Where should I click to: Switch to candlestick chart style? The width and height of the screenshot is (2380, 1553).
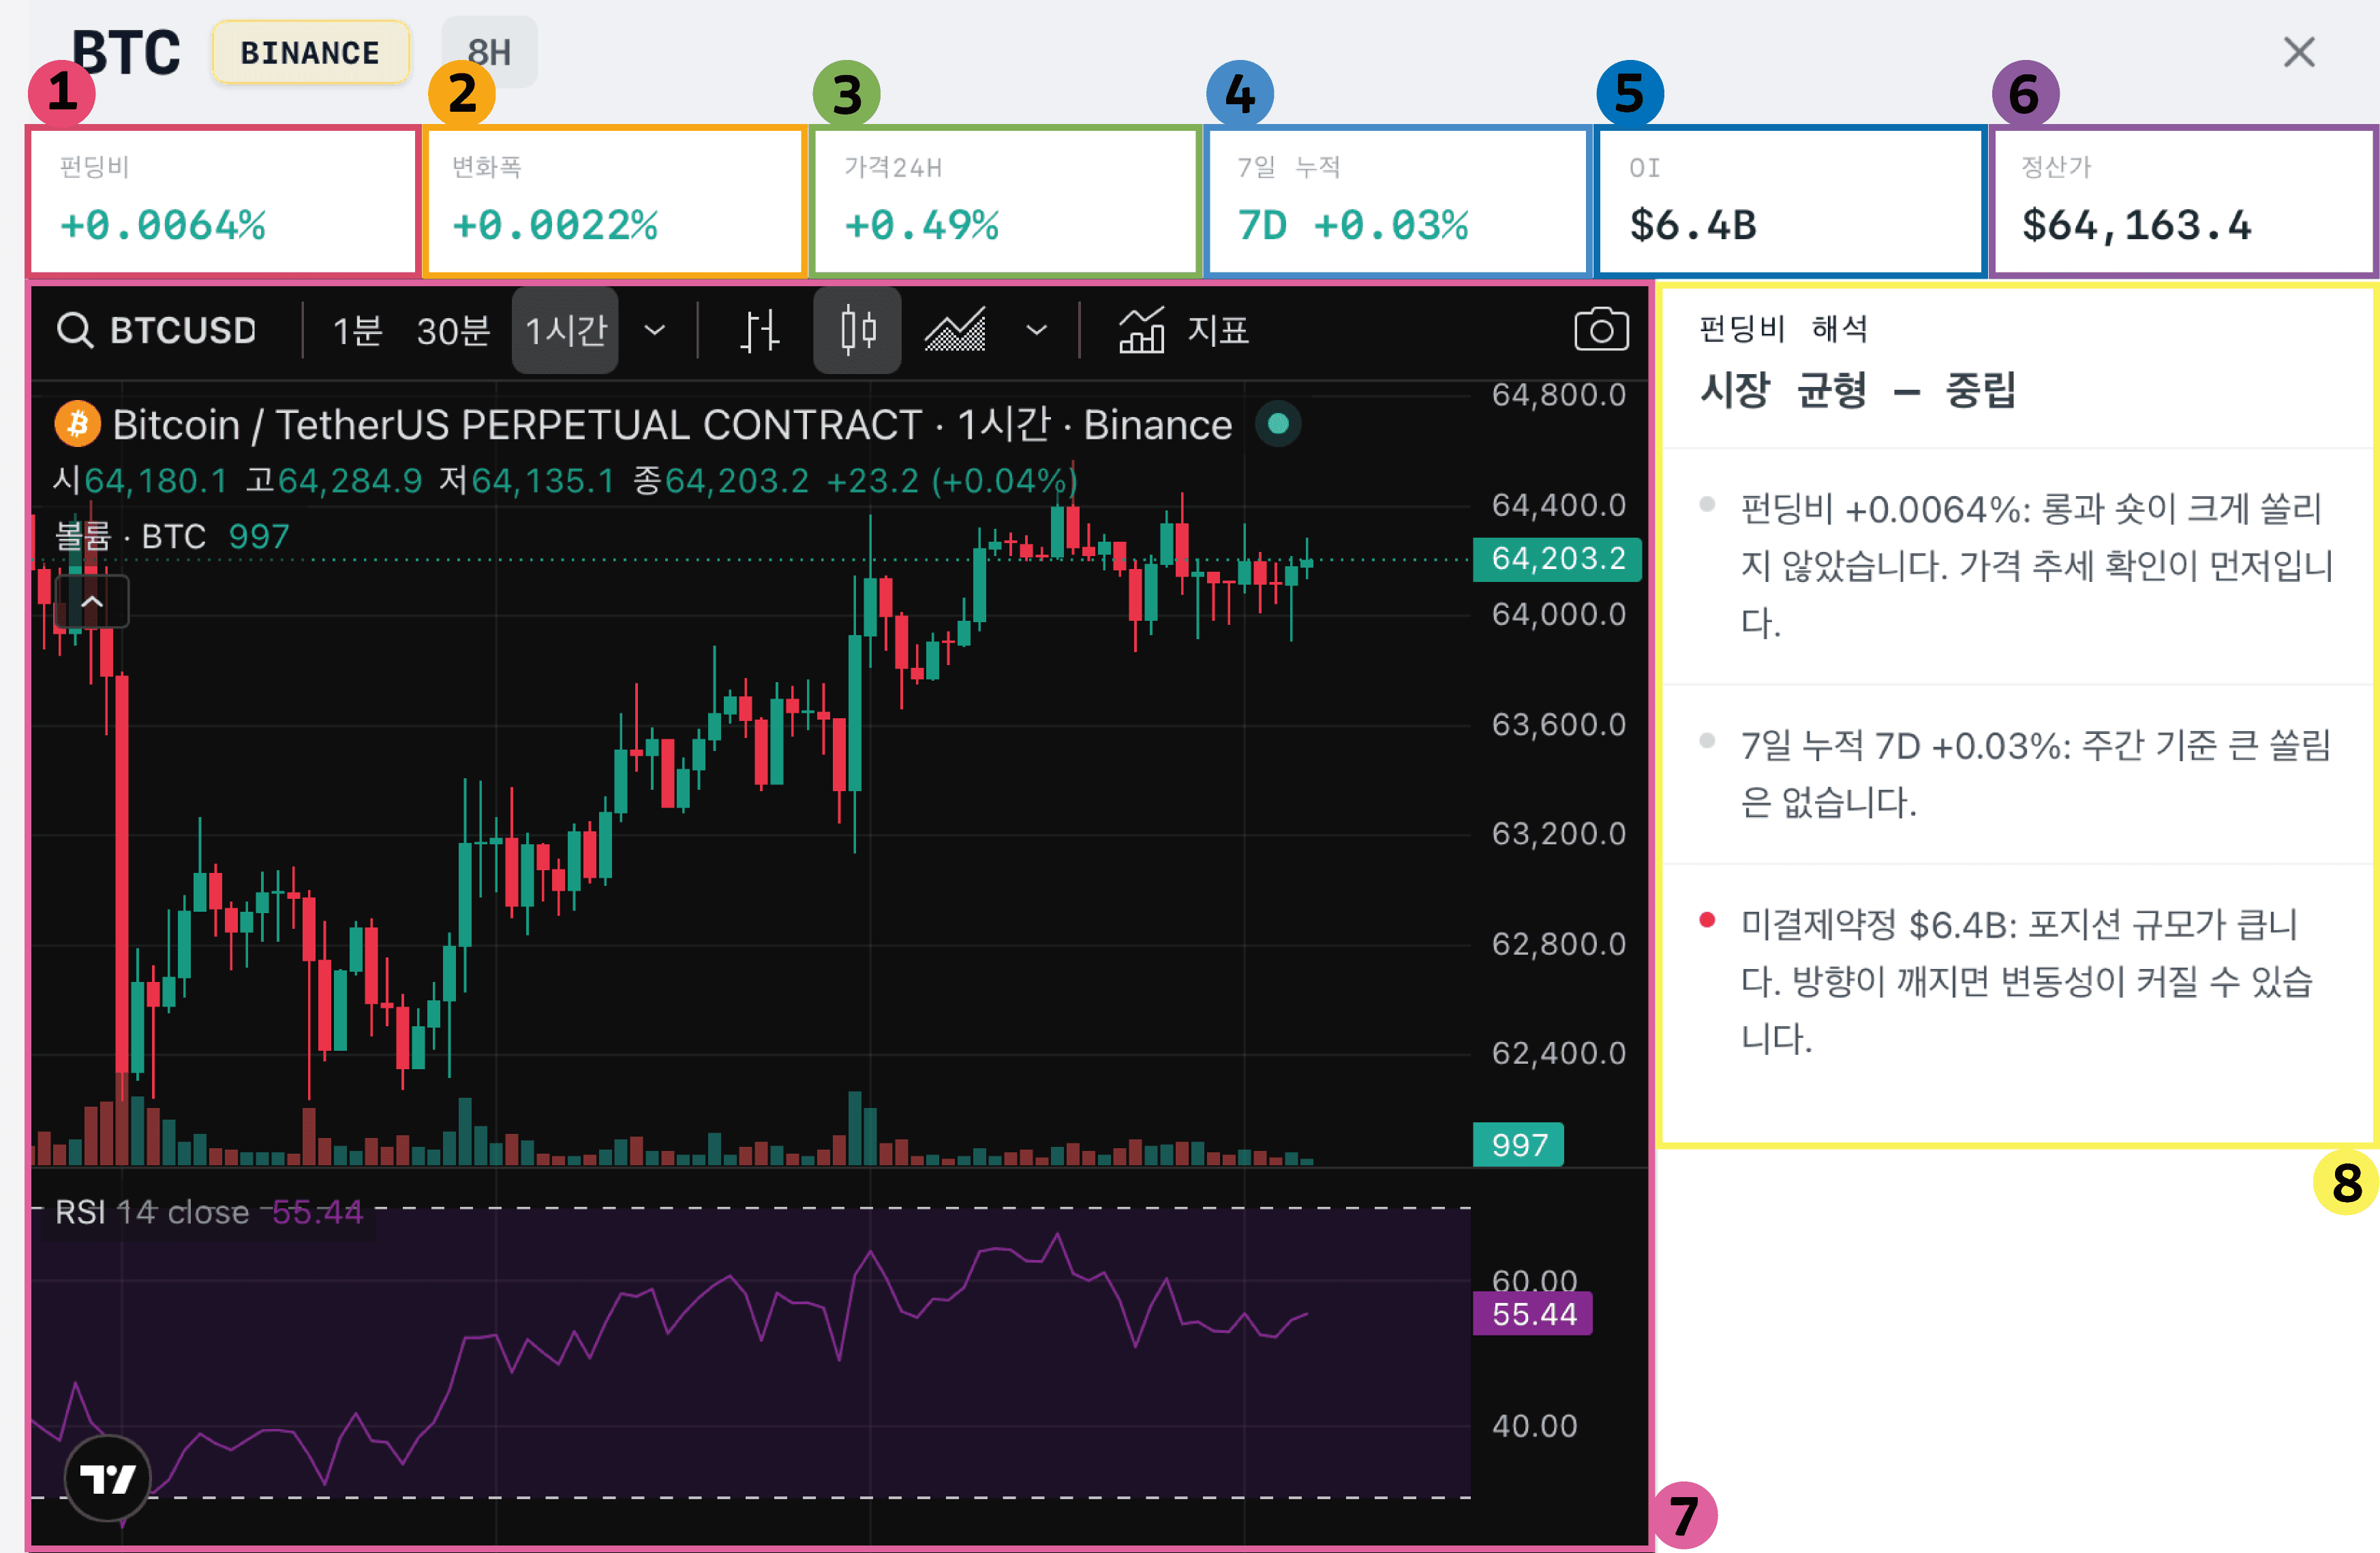(857, 330)
